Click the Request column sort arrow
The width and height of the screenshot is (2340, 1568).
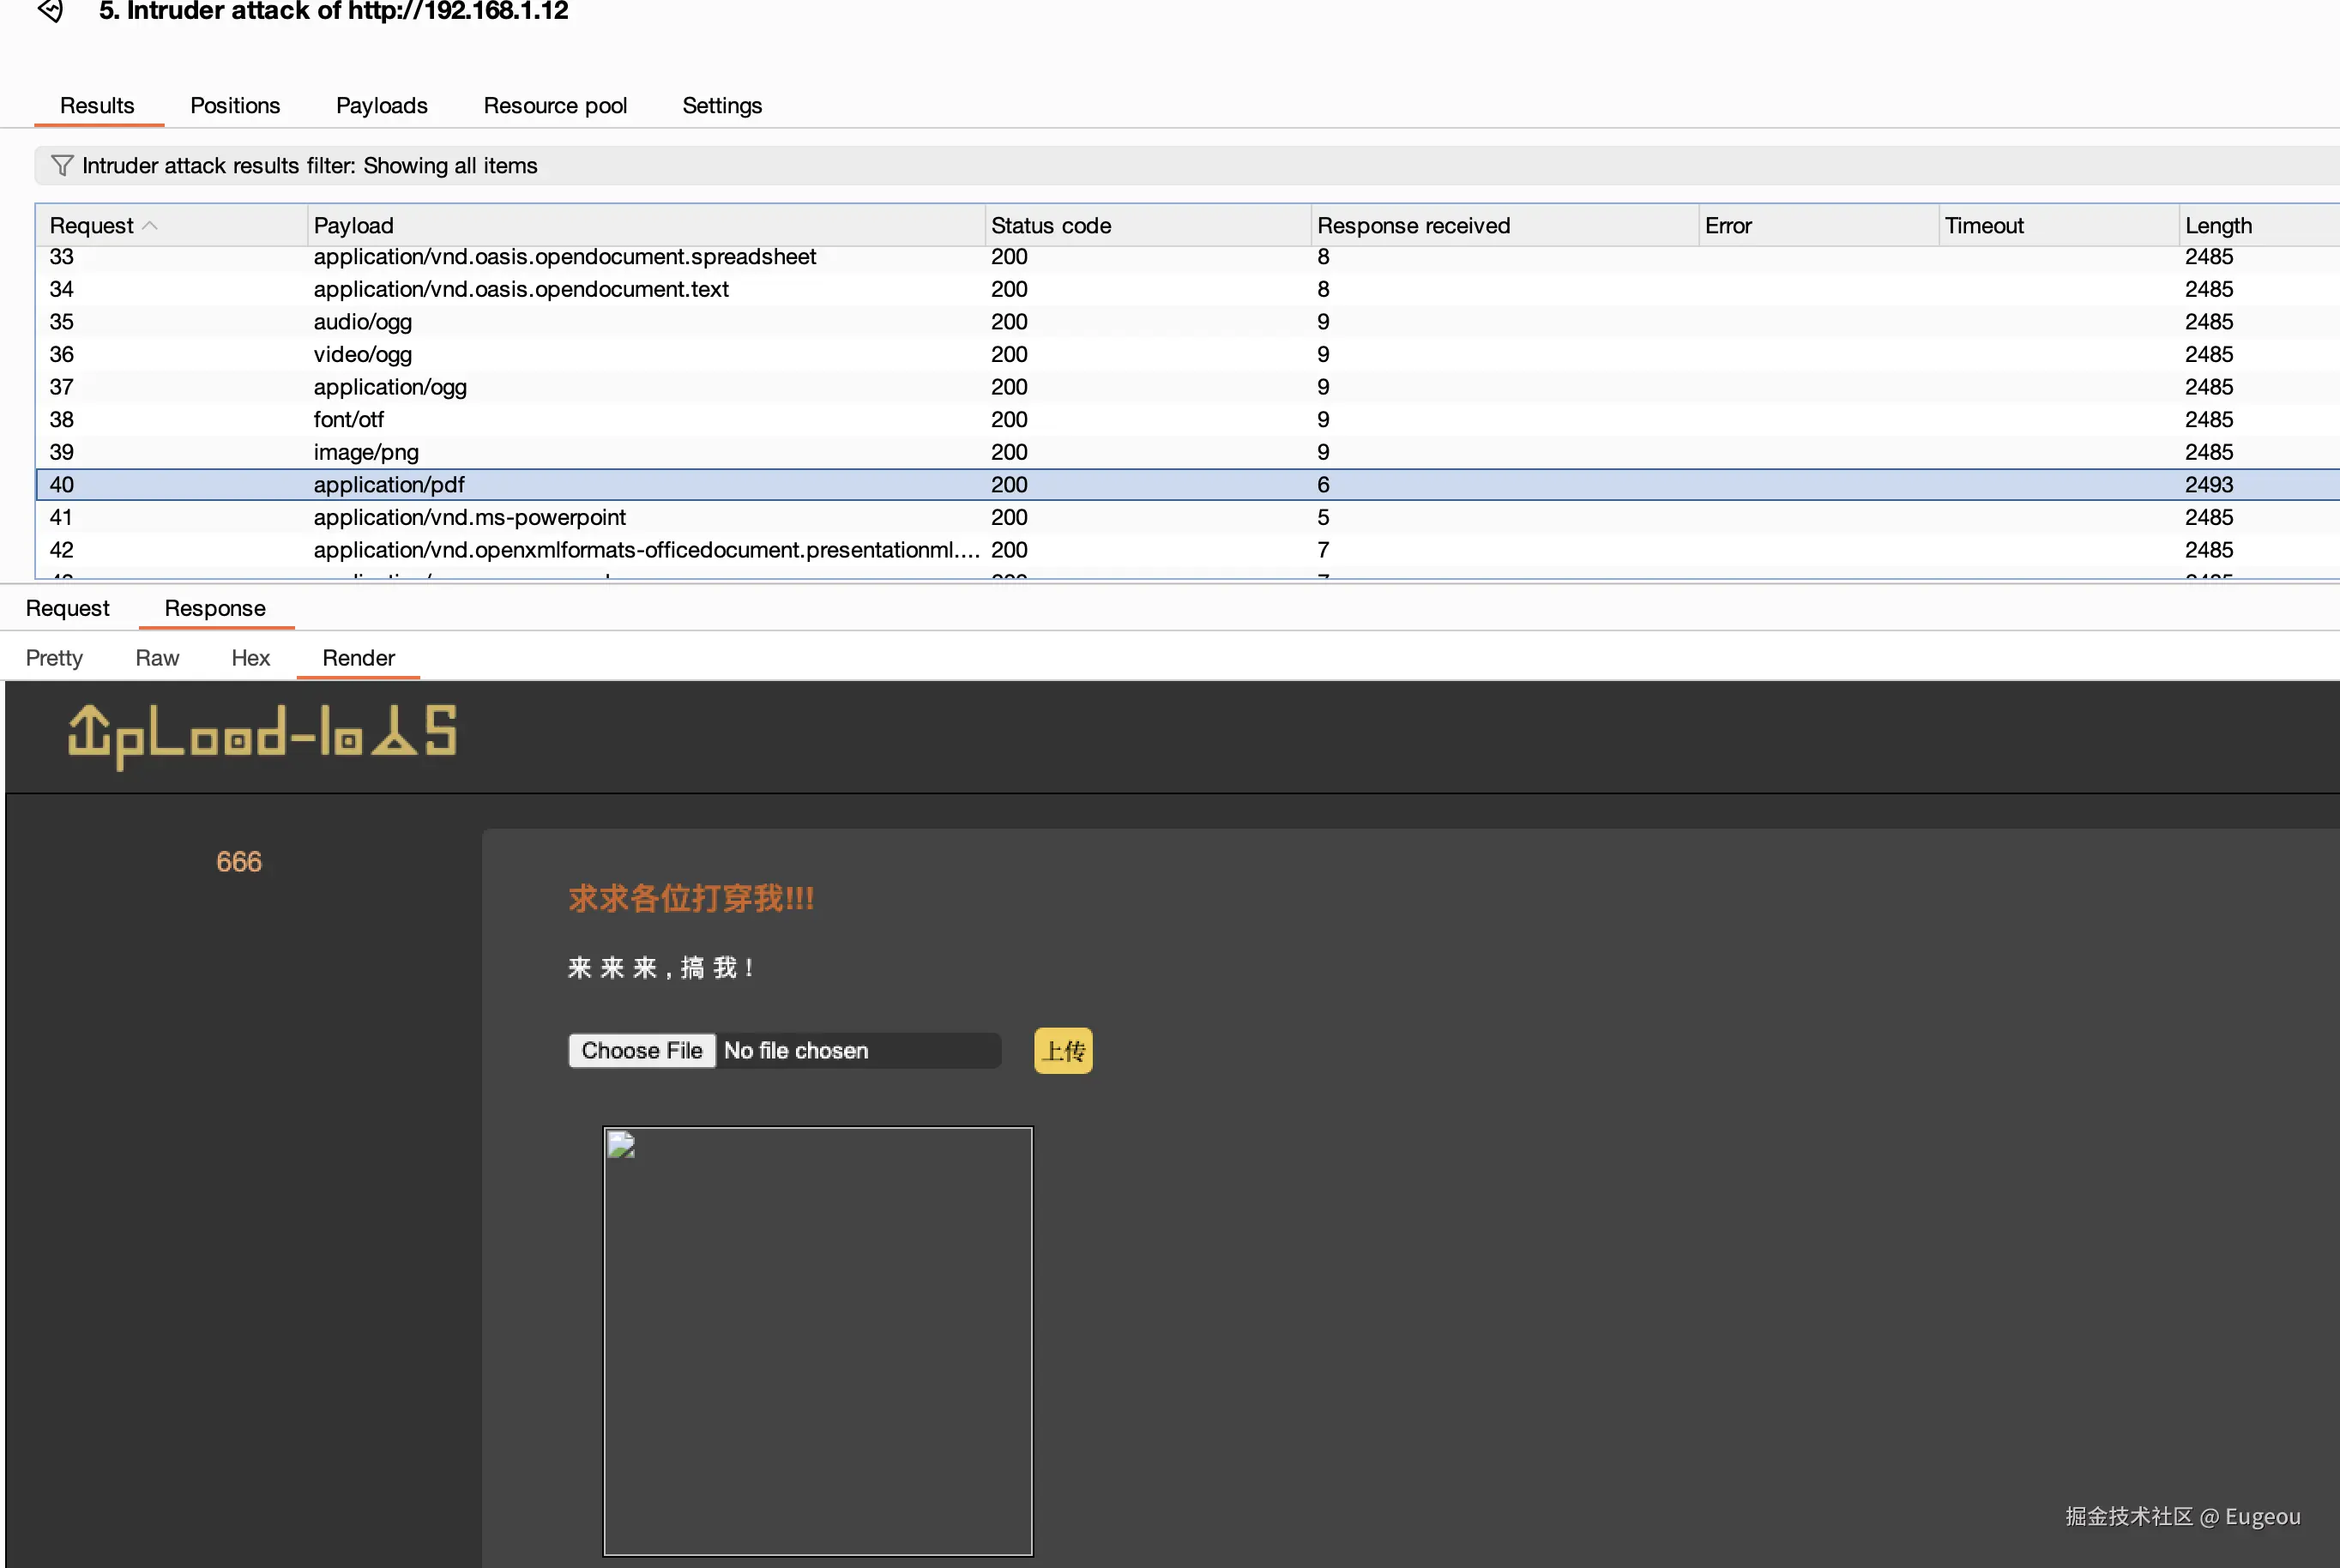point(150,226)
